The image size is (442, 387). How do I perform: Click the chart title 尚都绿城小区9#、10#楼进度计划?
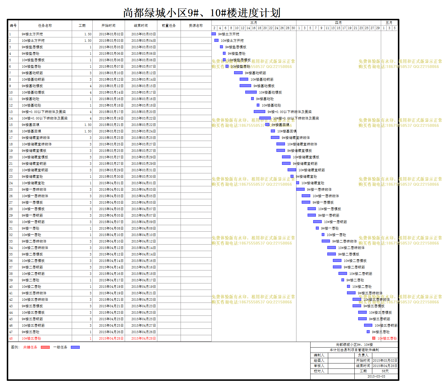[x=202, y=13]
